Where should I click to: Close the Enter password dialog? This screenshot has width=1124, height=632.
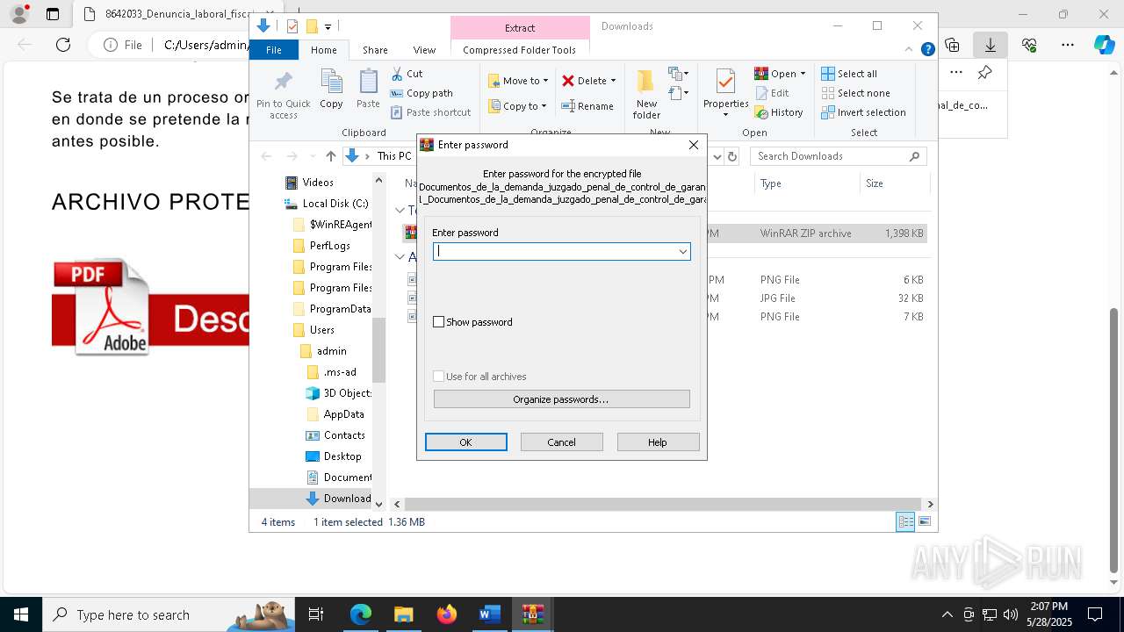[x=694, y=145]
